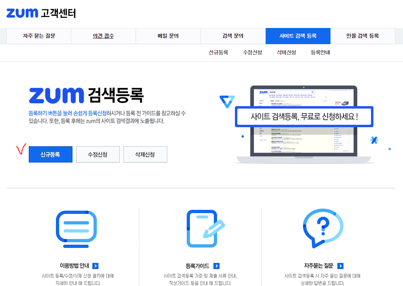403x286 pixels.
Task: Open 등록안내 submenu link
Action: [x=320, y=52]
